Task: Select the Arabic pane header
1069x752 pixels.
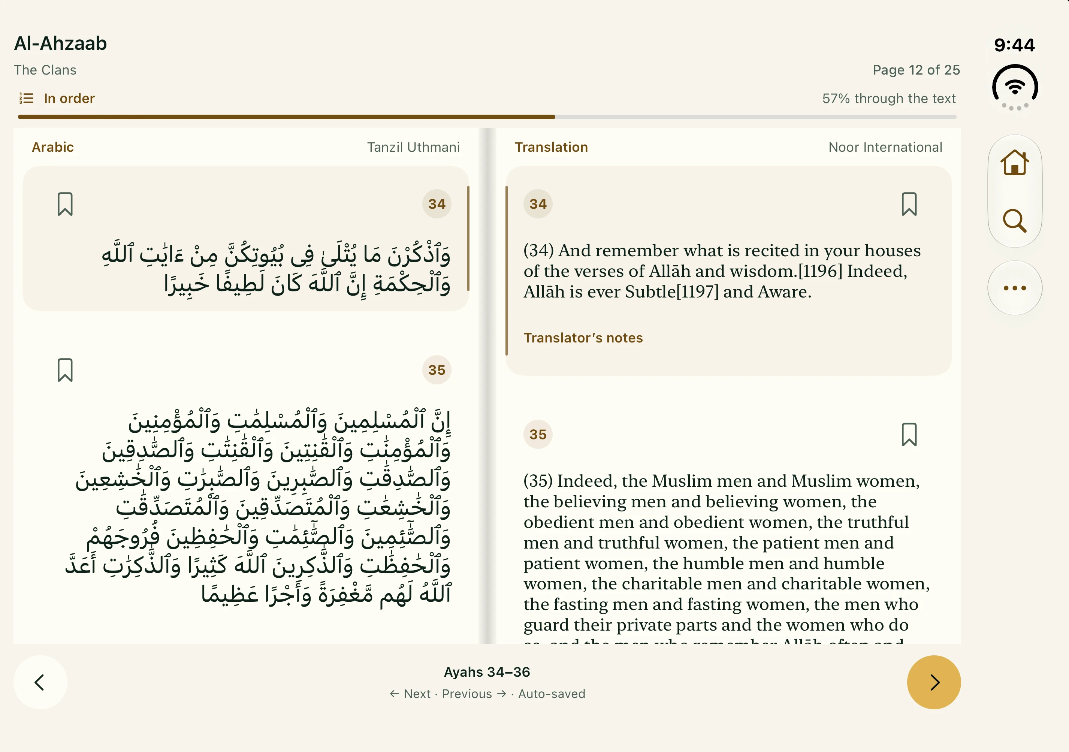Action: (x=52, y=147)
